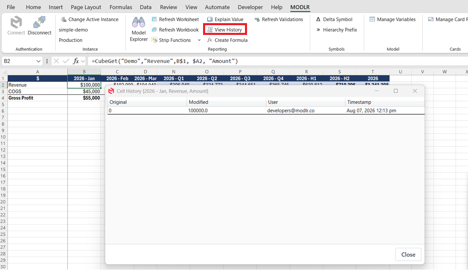The image size is (468, 270).
Task: Switch to the Insert tab
Action: (x=56, y=7)
